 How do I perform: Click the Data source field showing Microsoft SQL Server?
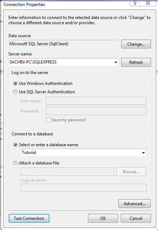(x=64, y=44)
